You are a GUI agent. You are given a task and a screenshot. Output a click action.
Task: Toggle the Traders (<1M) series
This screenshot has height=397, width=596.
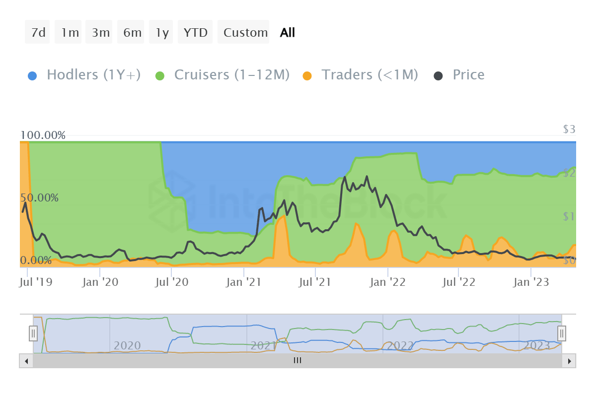(x=370, y=75)
